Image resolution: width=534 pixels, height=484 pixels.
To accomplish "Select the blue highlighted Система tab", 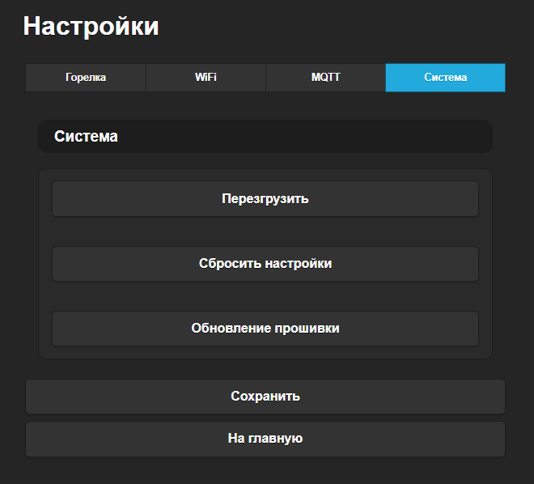I will (445, 78).
